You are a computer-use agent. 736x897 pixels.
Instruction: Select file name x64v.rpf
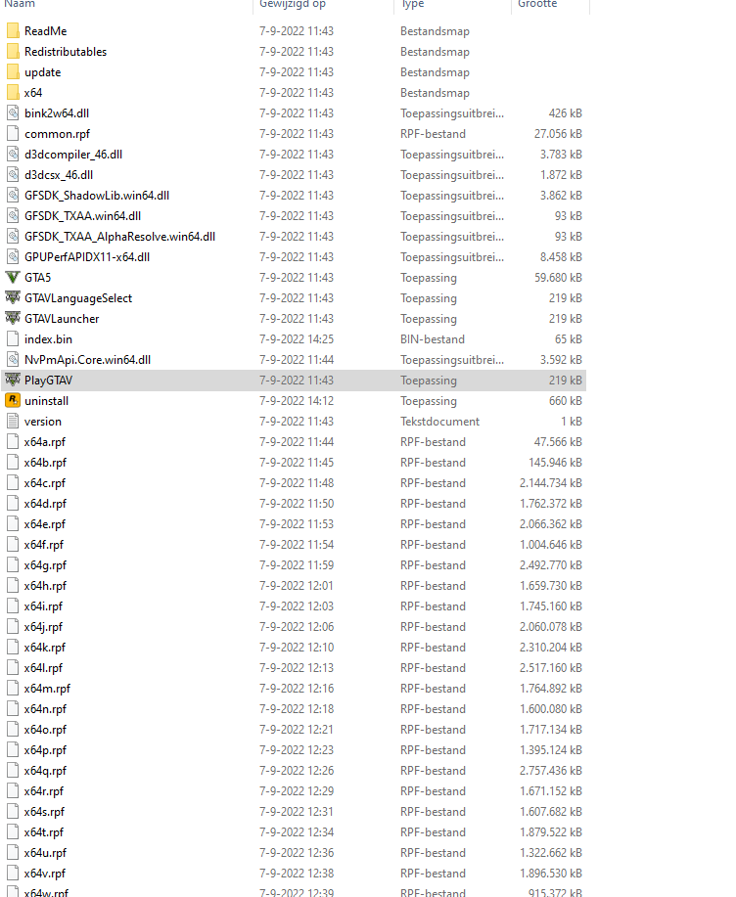click(45, 875)
